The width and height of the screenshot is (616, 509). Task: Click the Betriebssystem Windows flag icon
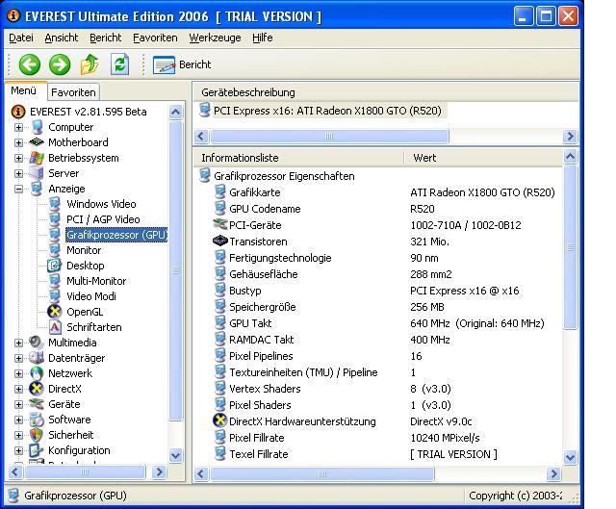click(37, 158)
